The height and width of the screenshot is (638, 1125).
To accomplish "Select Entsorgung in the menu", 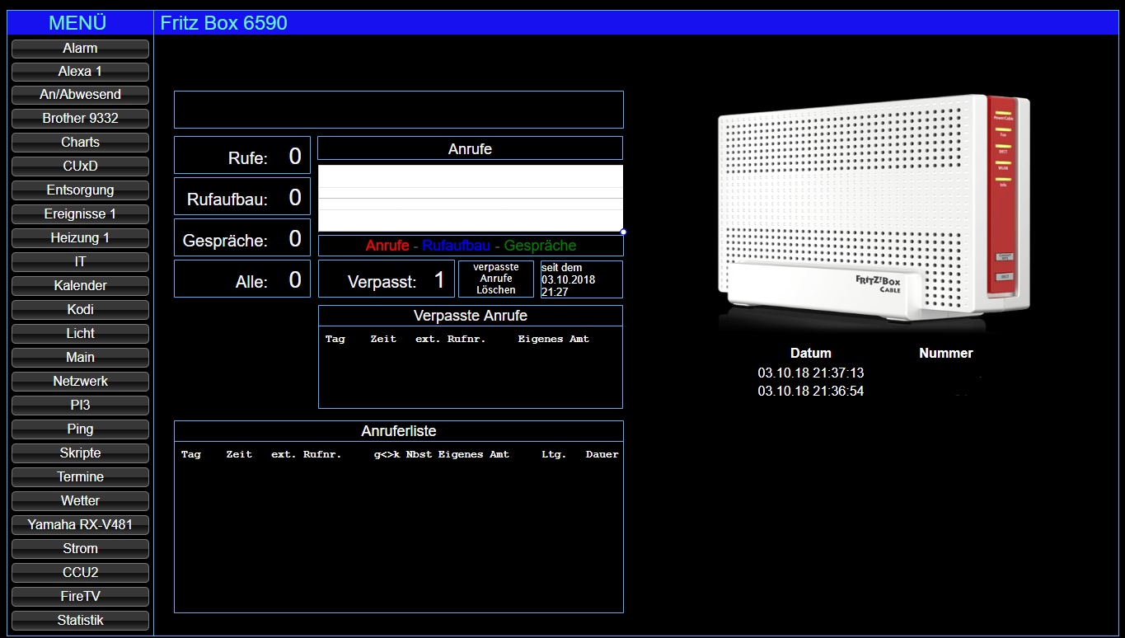I will coord(80,190).
